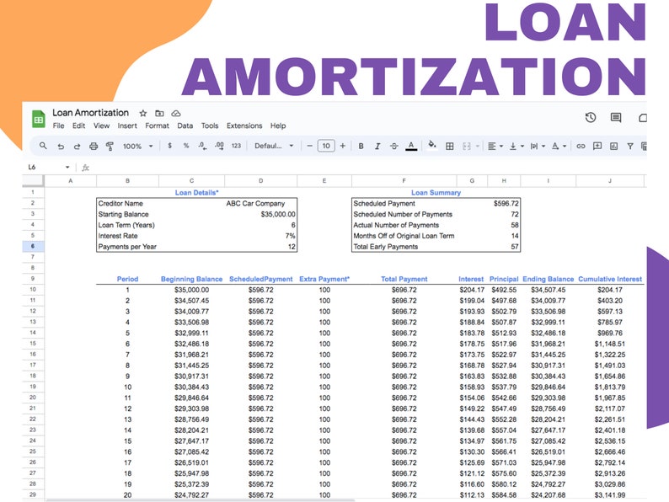Open the Insert menu

[127, 125]
